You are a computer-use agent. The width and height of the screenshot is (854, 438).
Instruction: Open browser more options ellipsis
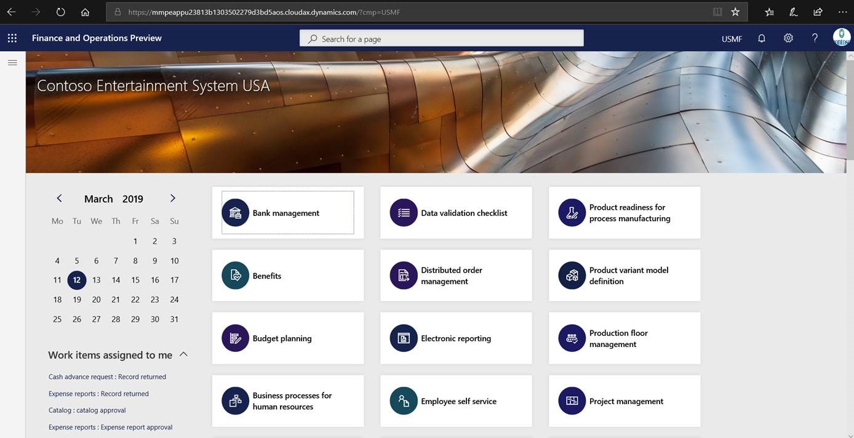(x=842, y=12)
